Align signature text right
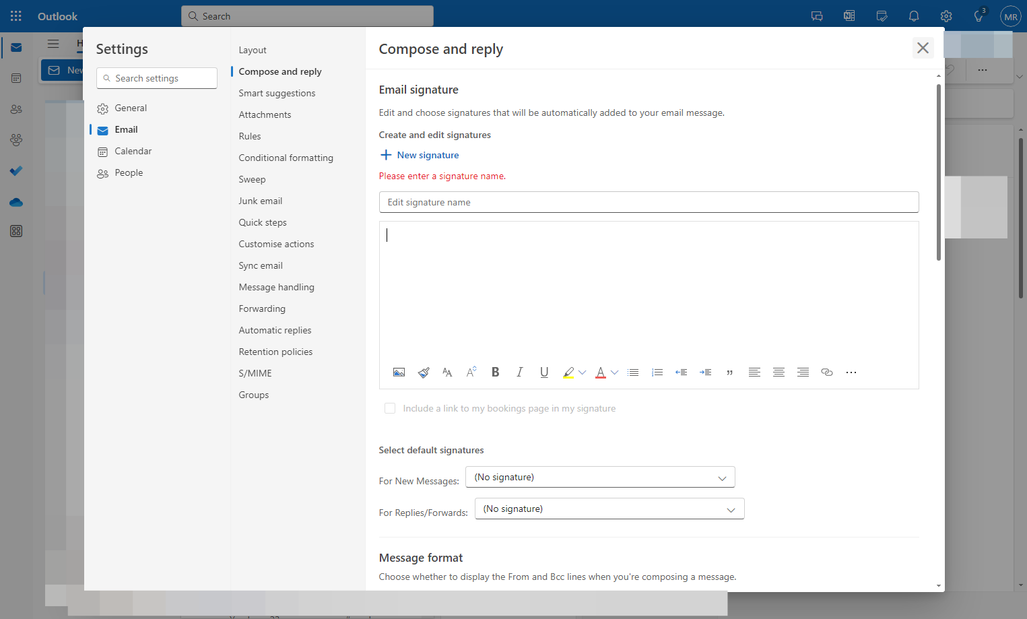Image resolution: width=1027 pixels, height=619 pixels. (803, 372)
